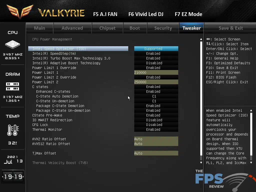Select the Tweaker tab
The width and height of the screenshot is (256, 192).
(191, 28)
